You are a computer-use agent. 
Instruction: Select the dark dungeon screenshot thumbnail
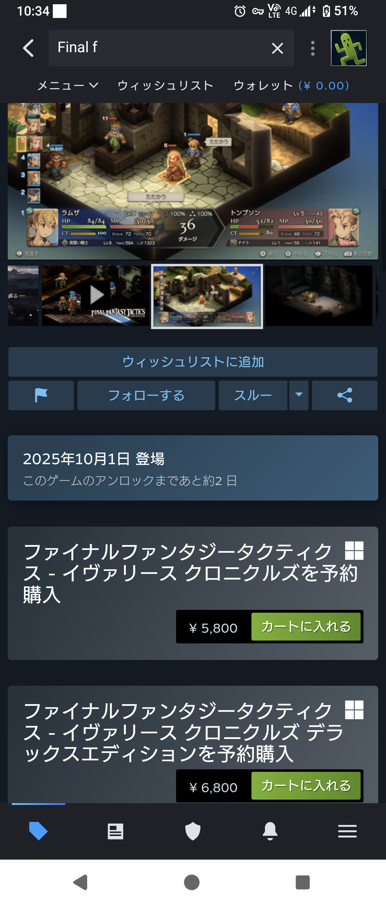coord(319,296)
